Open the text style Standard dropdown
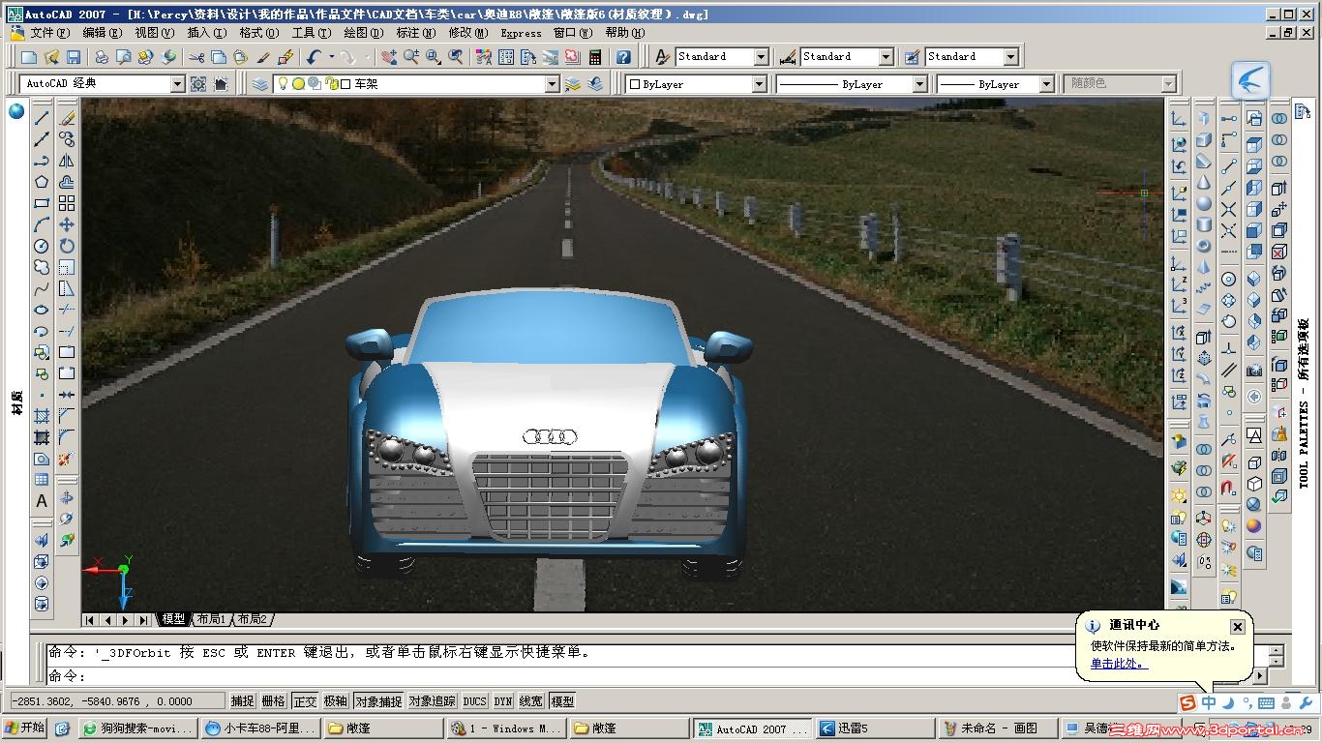This screenshot has width=1322, height=743. (x=761, y=57)
